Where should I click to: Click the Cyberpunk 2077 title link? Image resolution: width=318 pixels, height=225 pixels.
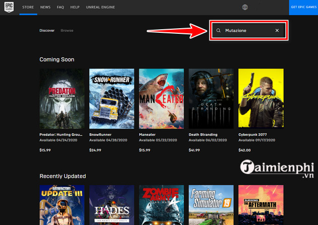[252, 135]
